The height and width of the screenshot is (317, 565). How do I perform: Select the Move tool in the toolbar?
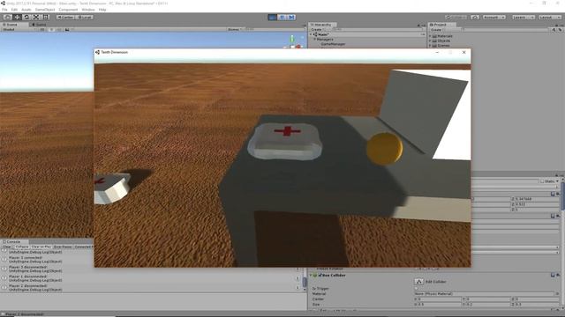17,17
